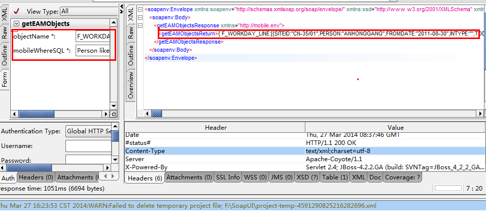Select the Server header row
The height and width of the screenshot is (221, 486).
click(305, 159)
